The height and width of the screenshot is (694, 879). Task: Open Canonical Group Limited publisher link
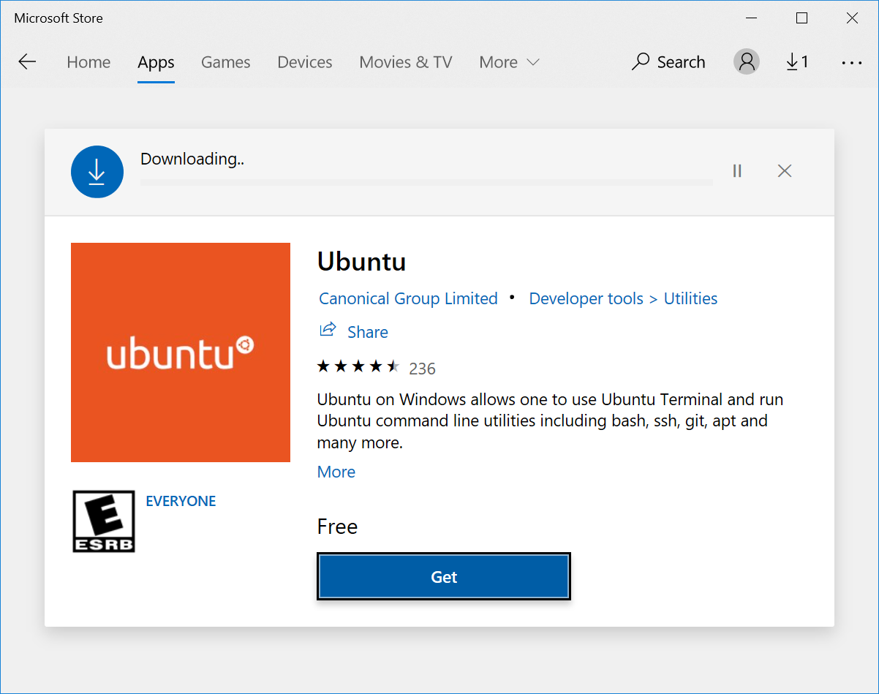[x=408, y=298]
